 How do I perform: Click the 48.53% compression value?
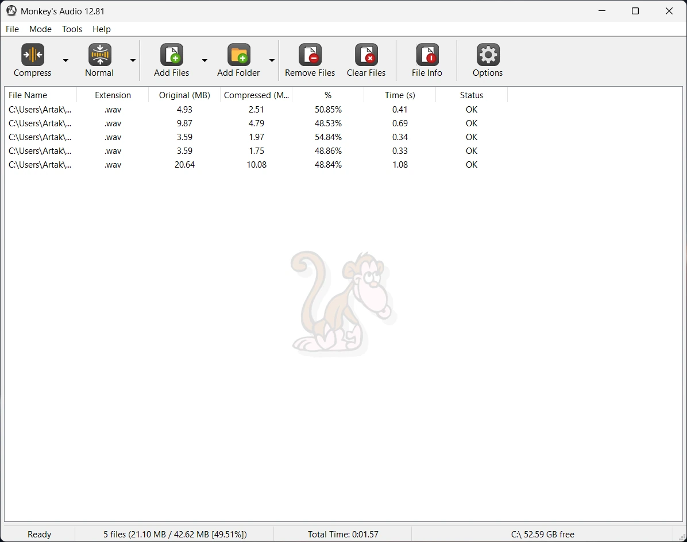click(x=328, y=123)
